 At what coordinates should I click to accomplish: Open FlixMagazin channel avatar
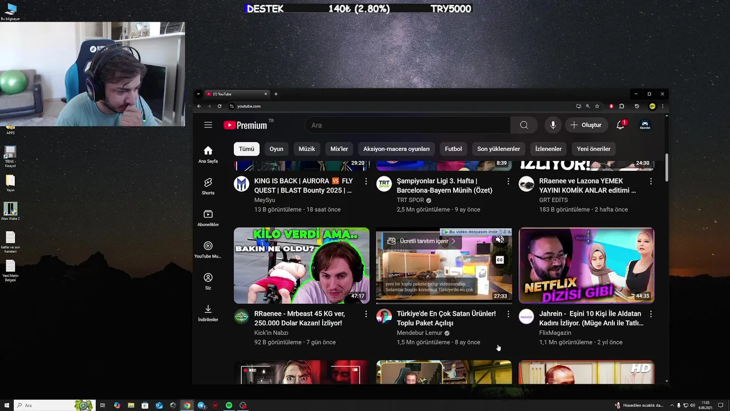pos(526,316)
